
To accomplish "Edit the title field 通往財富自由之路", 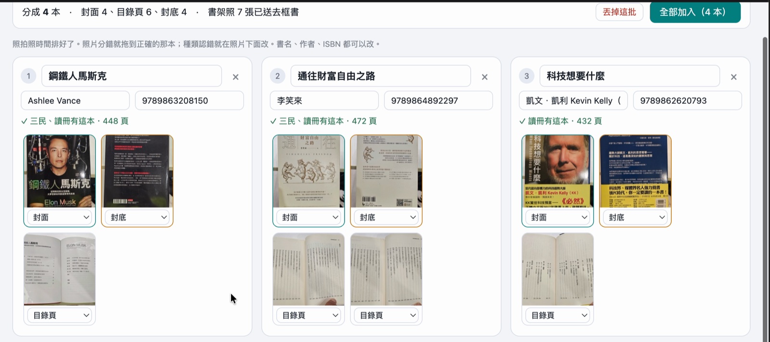I will [381, 76].
